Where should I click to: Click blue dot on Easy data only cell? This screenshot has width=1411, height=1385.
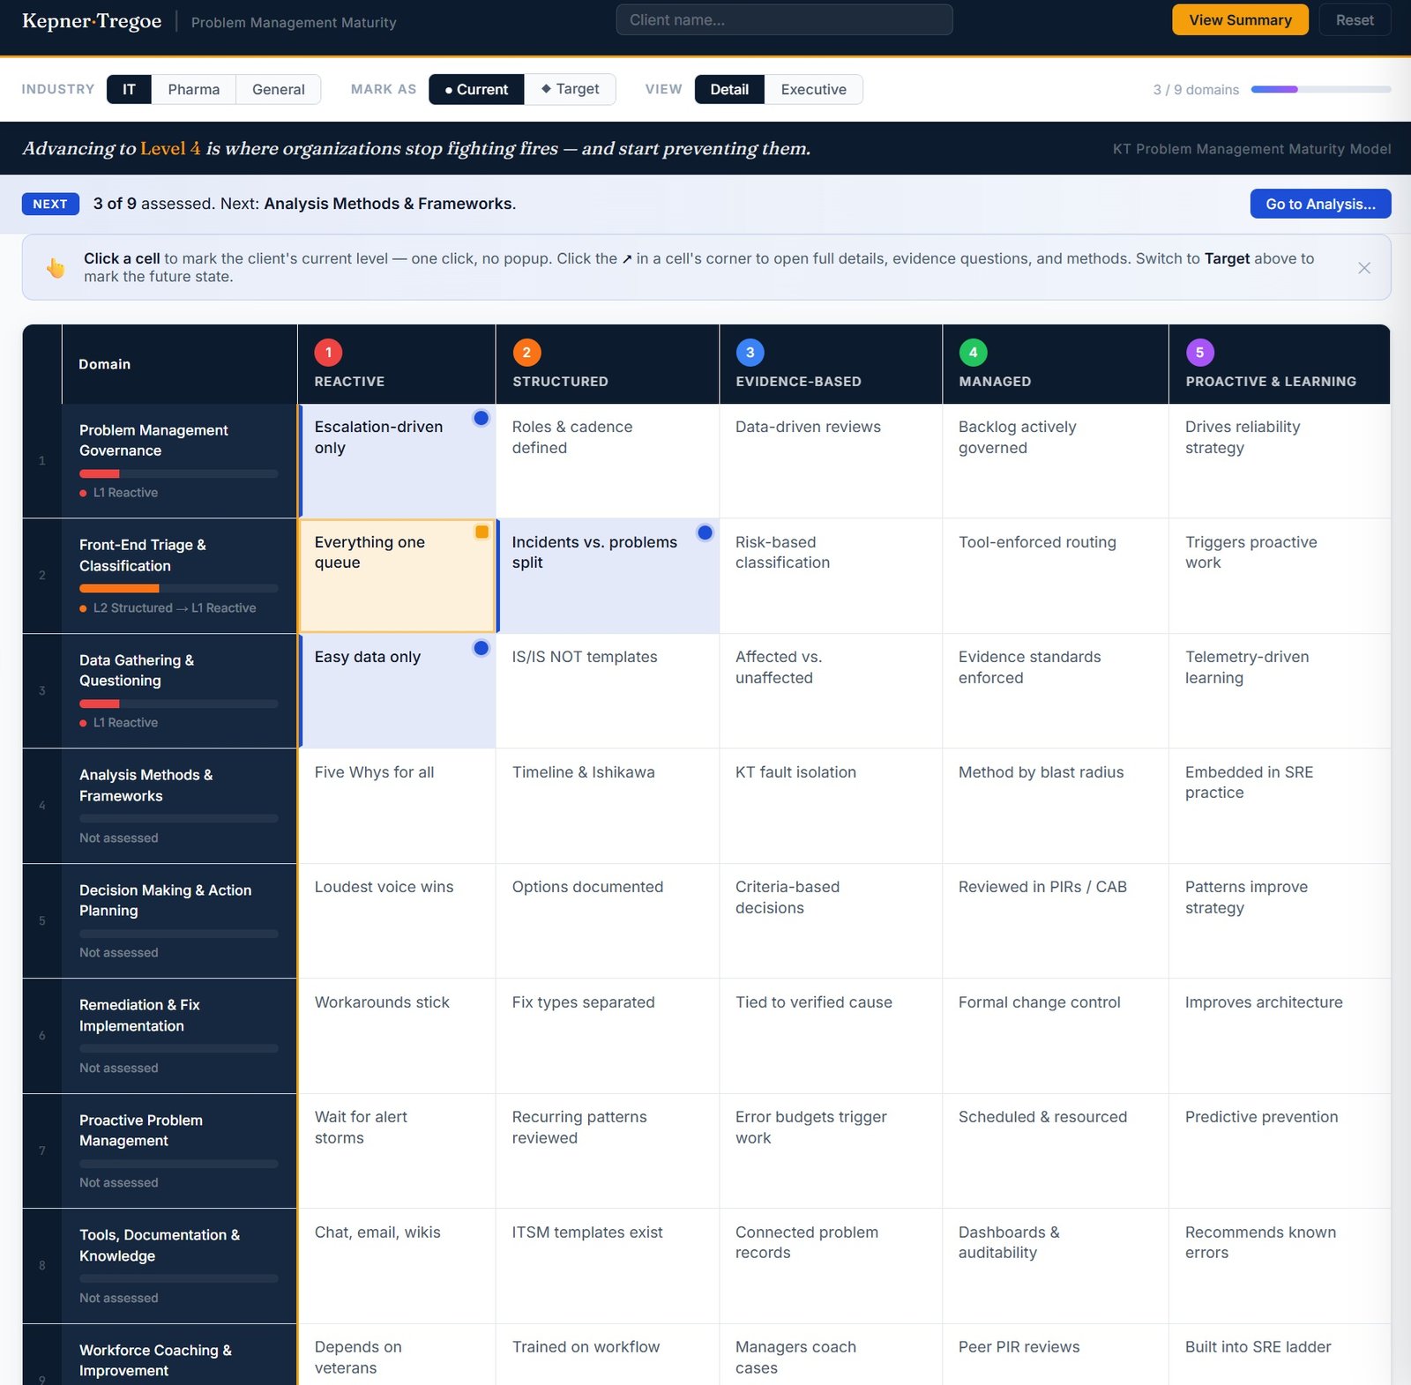(x=481, y=648)
